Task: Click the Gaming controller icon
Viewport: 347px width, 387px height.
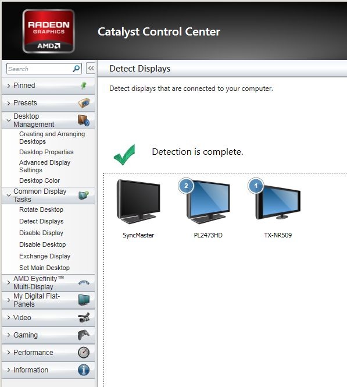Action: point(84,335)
